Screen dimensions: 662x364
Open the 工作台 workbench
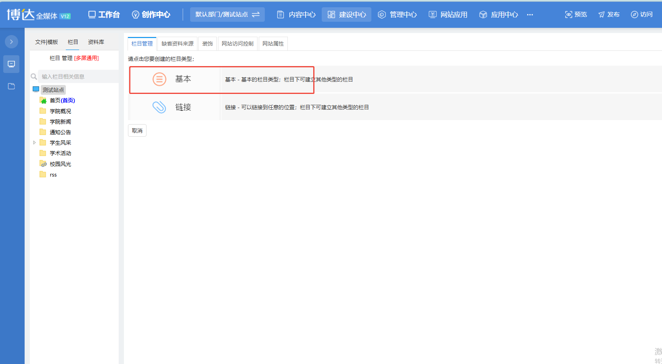(104, 15)
